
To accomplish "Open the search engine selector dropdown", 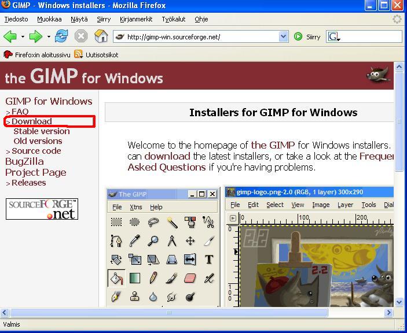I will [x=335, y=37].
